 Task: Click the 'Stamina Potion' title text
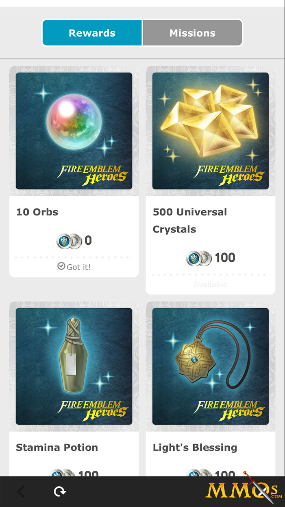click(x=57, y=447)
